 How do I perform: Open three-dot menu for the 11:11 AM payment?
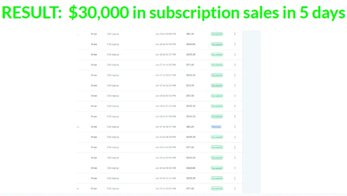pos(235,178)
